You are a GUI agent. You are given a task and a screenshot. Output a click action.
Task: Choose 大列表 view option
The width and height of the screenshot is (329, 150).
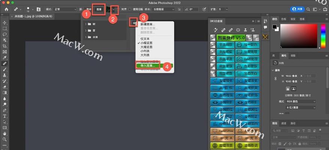(145, 55)
